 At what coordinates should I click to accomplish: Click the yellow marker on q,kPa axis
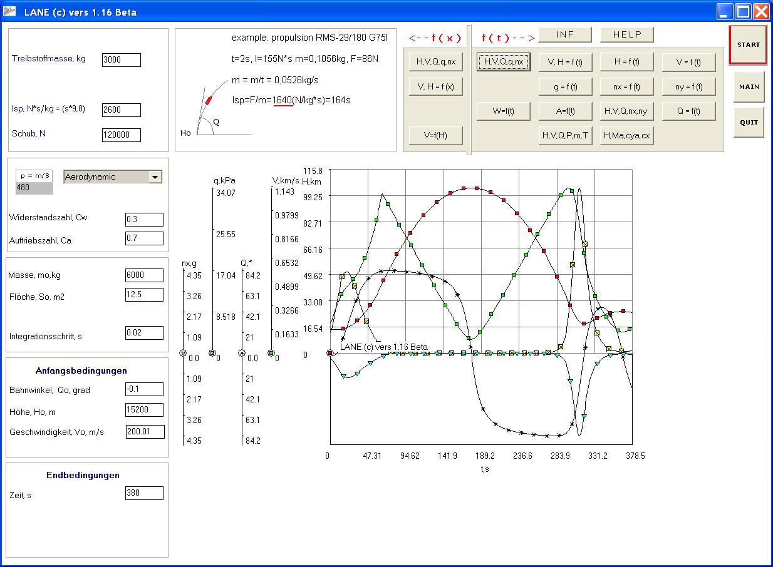point(212,354)
